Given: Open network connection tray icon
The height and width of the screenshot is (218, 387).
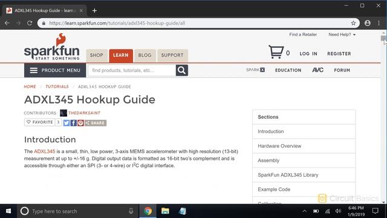Looking at the screenshot, I should click(x=328, y=211).
